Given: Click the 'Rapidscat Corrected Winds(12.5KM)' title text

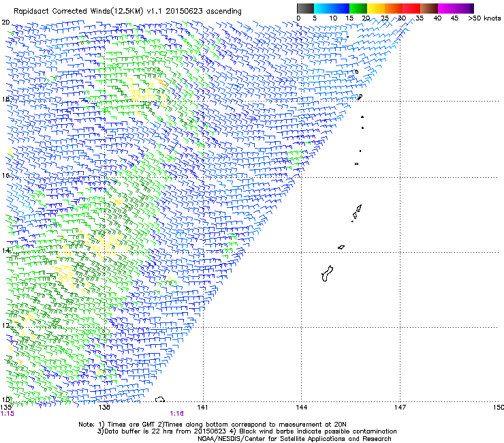Looking at the screenshot, I should [78, 12].
